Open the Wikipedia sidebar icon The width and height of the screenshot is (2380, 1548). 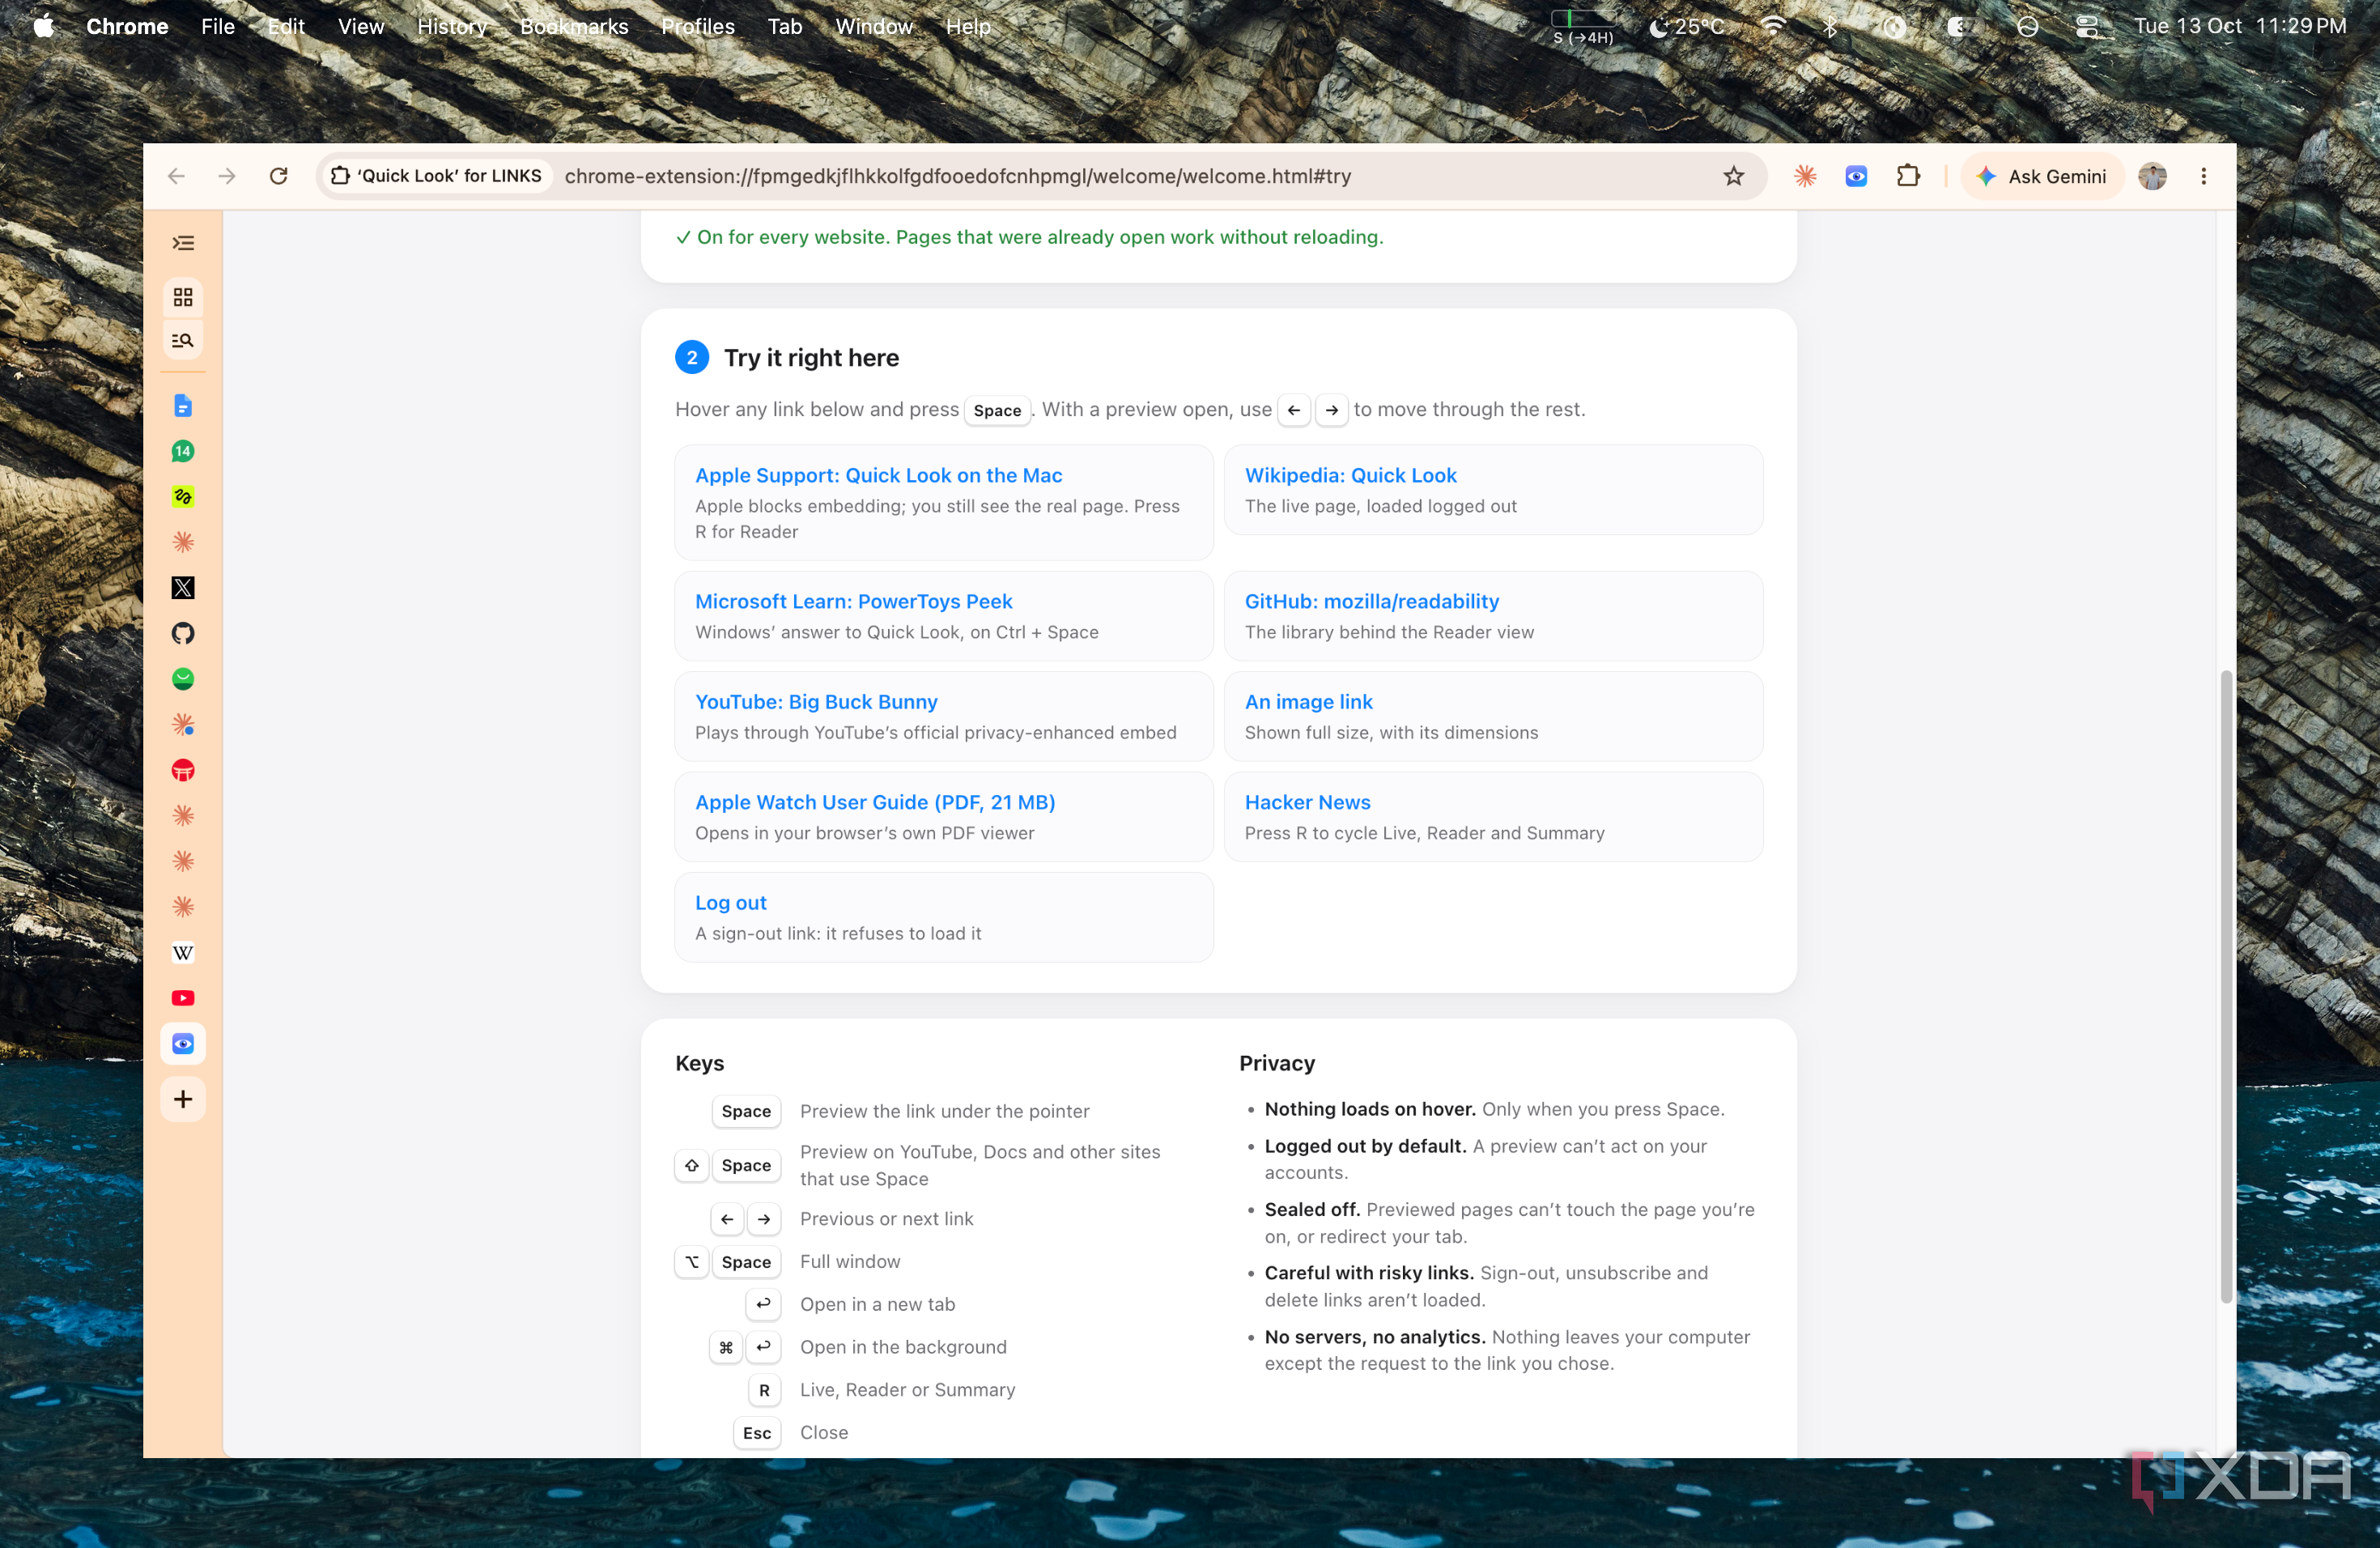click(183, 952)
